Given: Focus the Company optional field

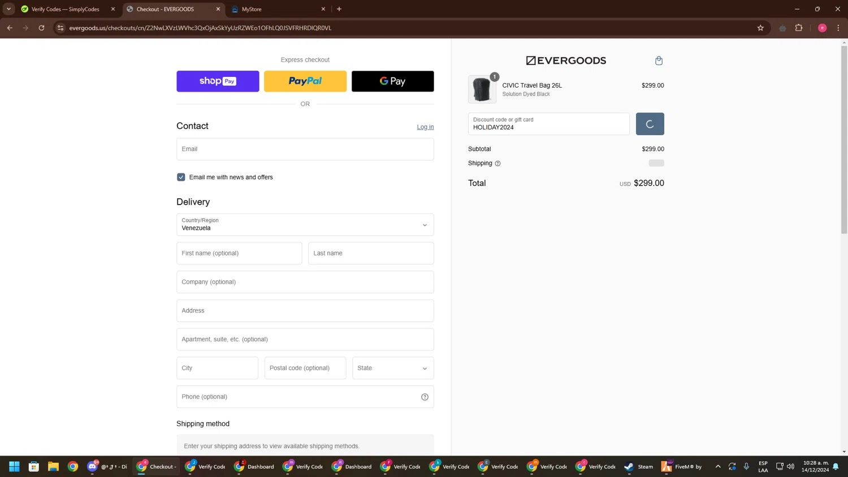Looking at the screenshot, I should (x=305, y=282).
